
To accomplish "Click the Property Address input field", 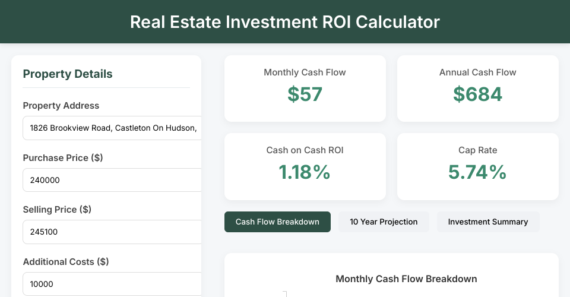I will 112,128.
